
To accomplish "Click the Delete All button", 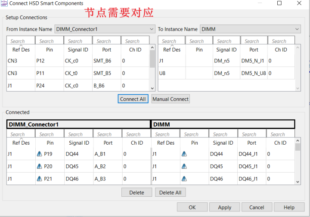I will pyautogui.click(x=170, y=192).
